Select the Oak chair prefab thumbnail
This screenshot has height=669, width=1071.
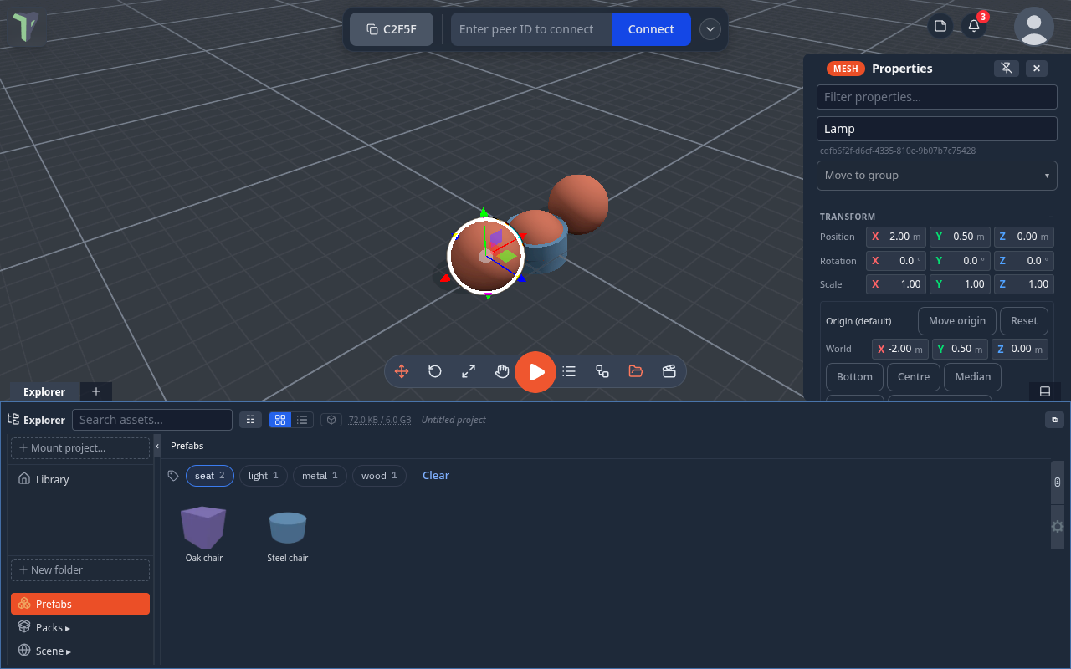coord(203,528)
